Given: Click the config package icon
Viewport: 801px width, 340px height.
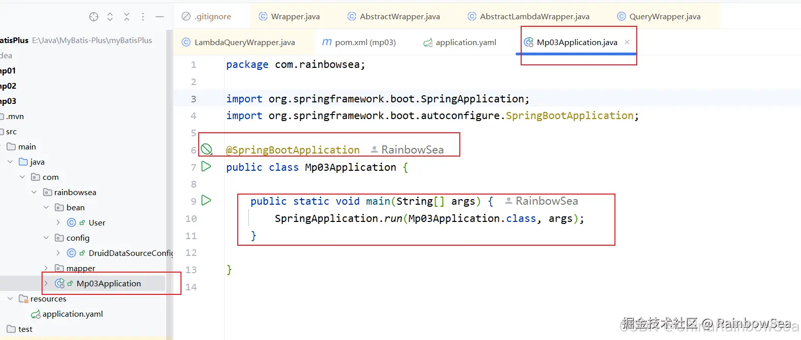Looking at the screenshot, I should pos(59,238).
